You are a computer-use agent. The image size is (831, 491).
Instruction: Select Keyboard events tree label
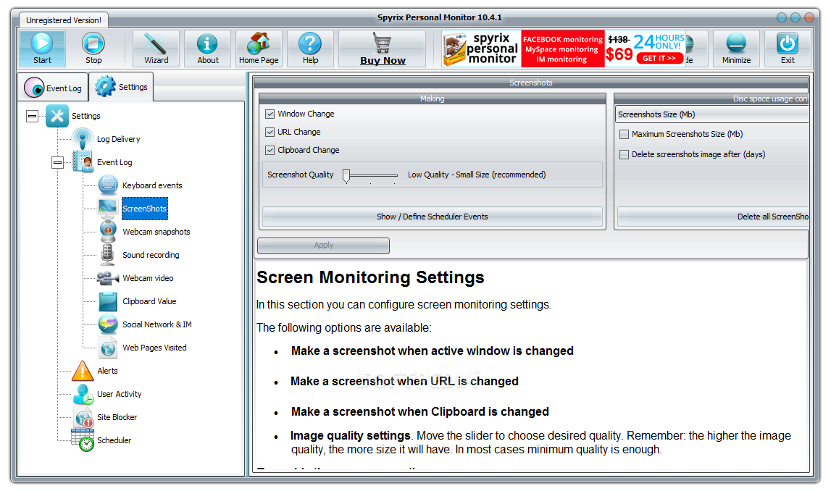tap(152, 185)
